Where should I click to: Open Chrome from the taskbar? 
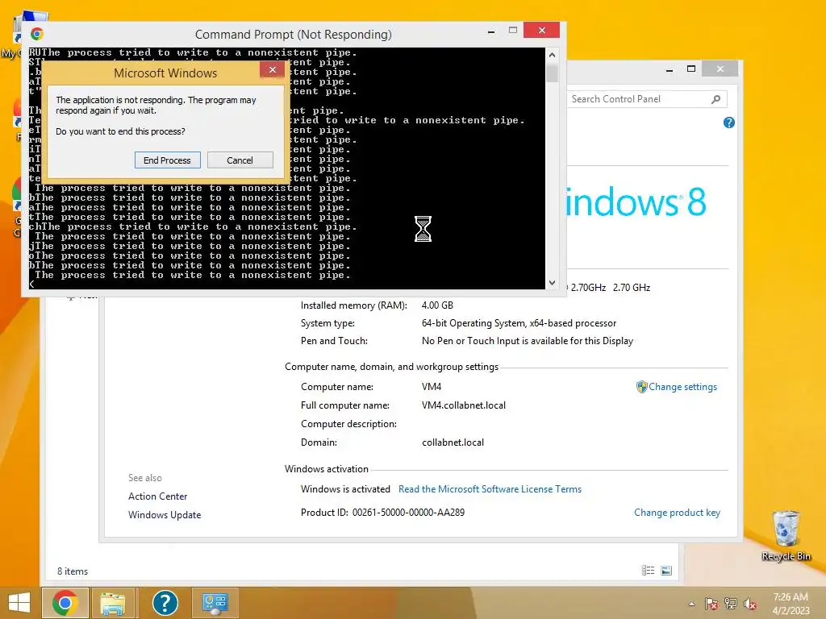tap(65, 603)
